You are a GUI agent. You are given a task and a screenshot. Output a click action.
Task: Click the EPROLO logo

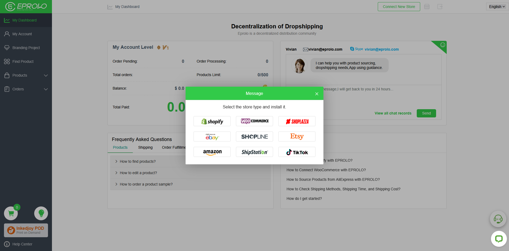26,6
